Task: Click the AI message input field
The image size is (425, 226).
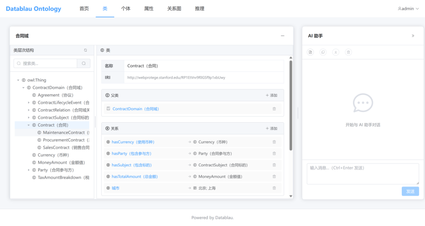Action: (x=362, y=173)
